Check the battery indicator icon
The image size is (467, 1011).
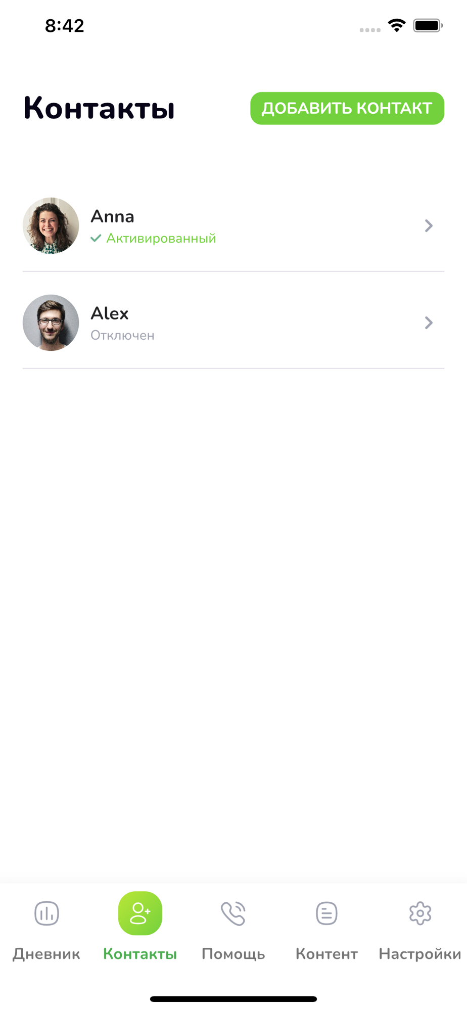428,25
